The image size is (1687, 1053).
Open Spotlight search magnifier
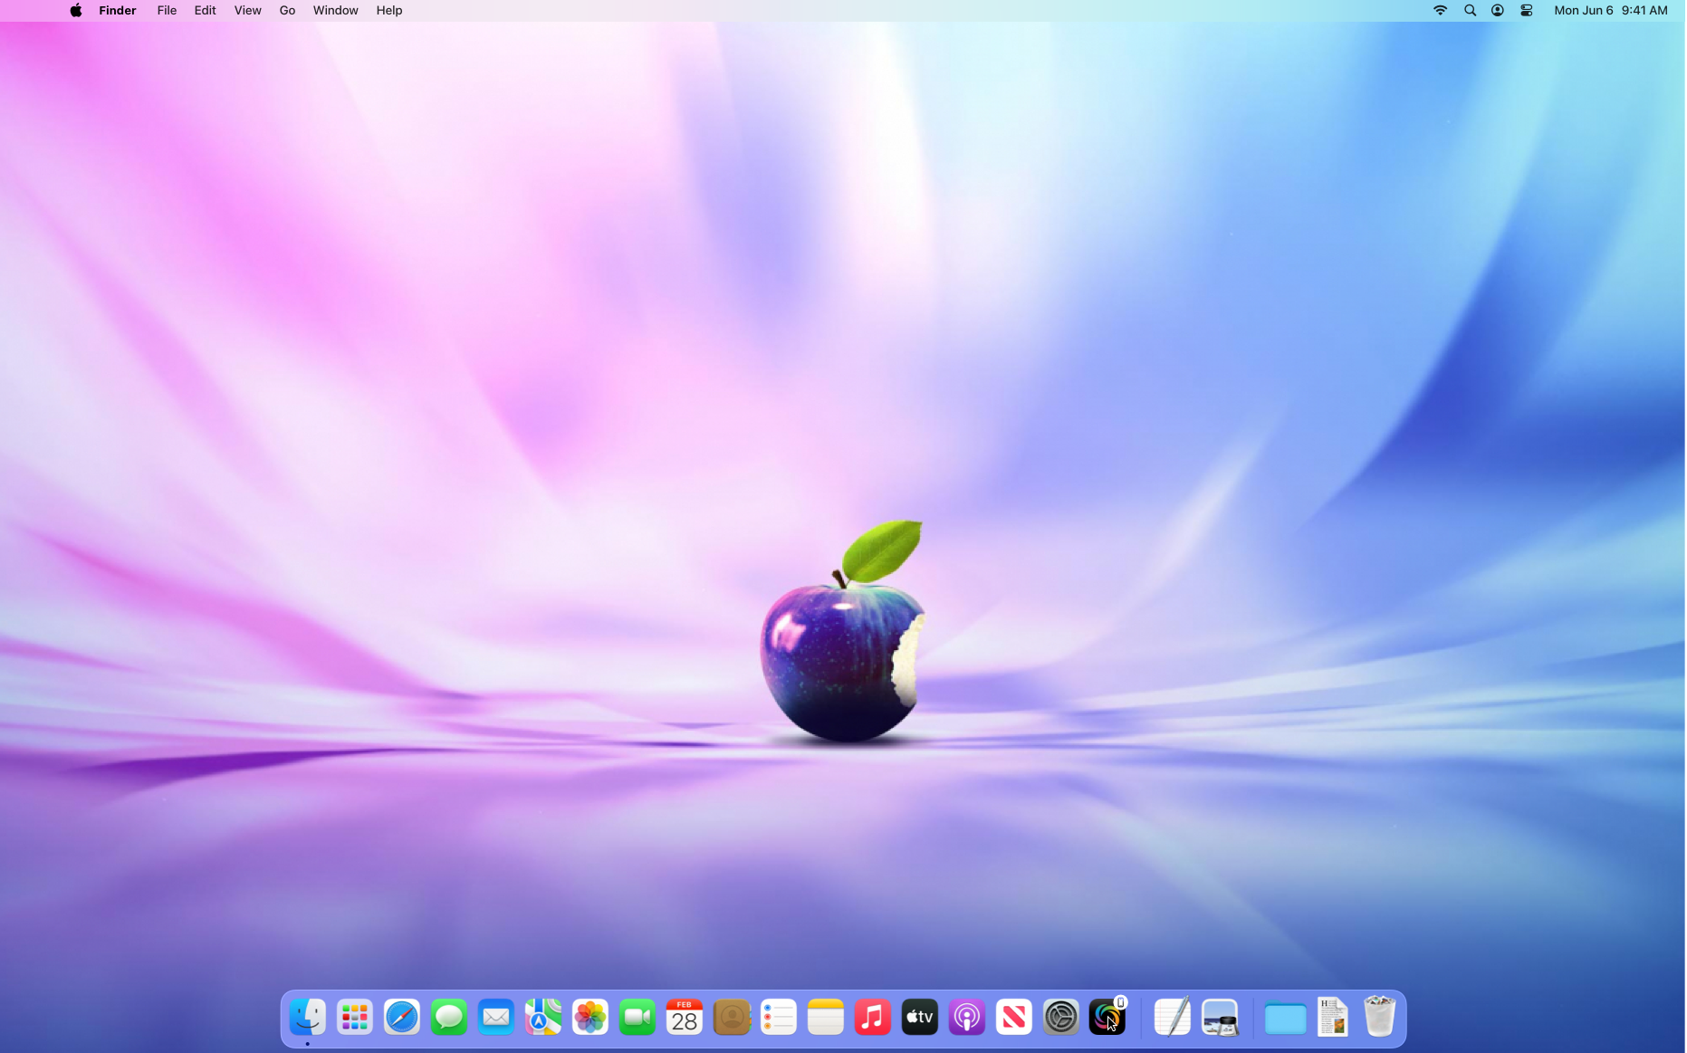pos(1470,11)
